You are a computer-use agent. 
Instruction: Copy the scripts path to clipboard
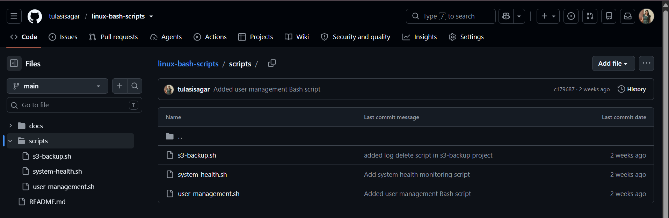click(x=272, y=63)
